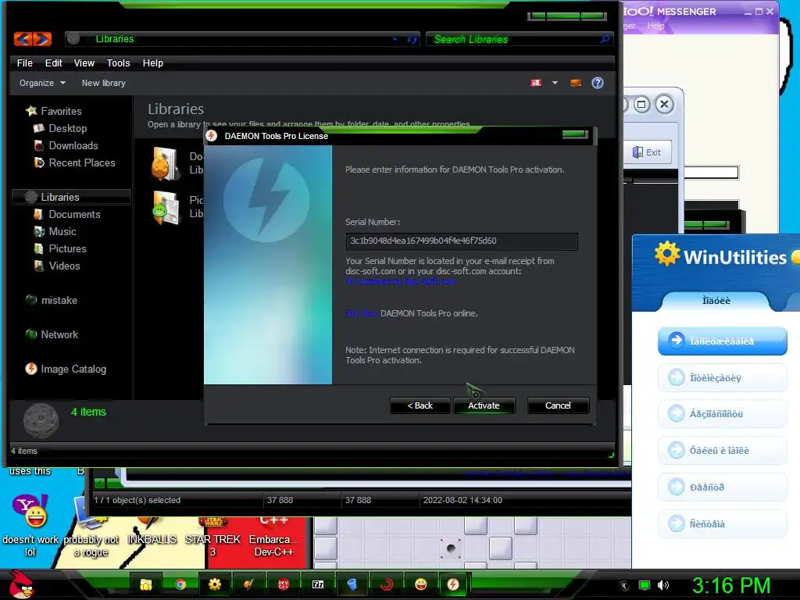Open the address bar history dropdown arrow
The height and width of the screenshot is (600, 800).
395,39
